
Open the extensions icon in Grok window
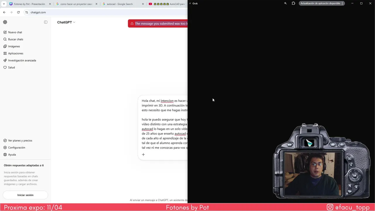pyautogui.click(x=293, y=3)
